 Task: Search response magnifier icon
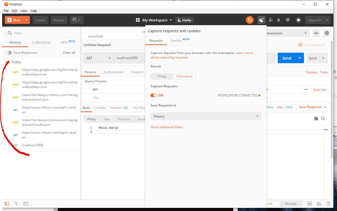click(323, 118)
